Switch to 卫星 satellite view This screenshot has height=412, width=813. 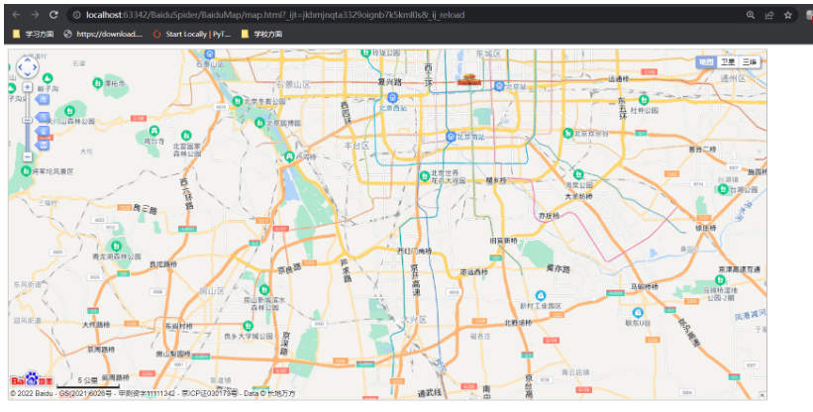click(x=728, y=61)
